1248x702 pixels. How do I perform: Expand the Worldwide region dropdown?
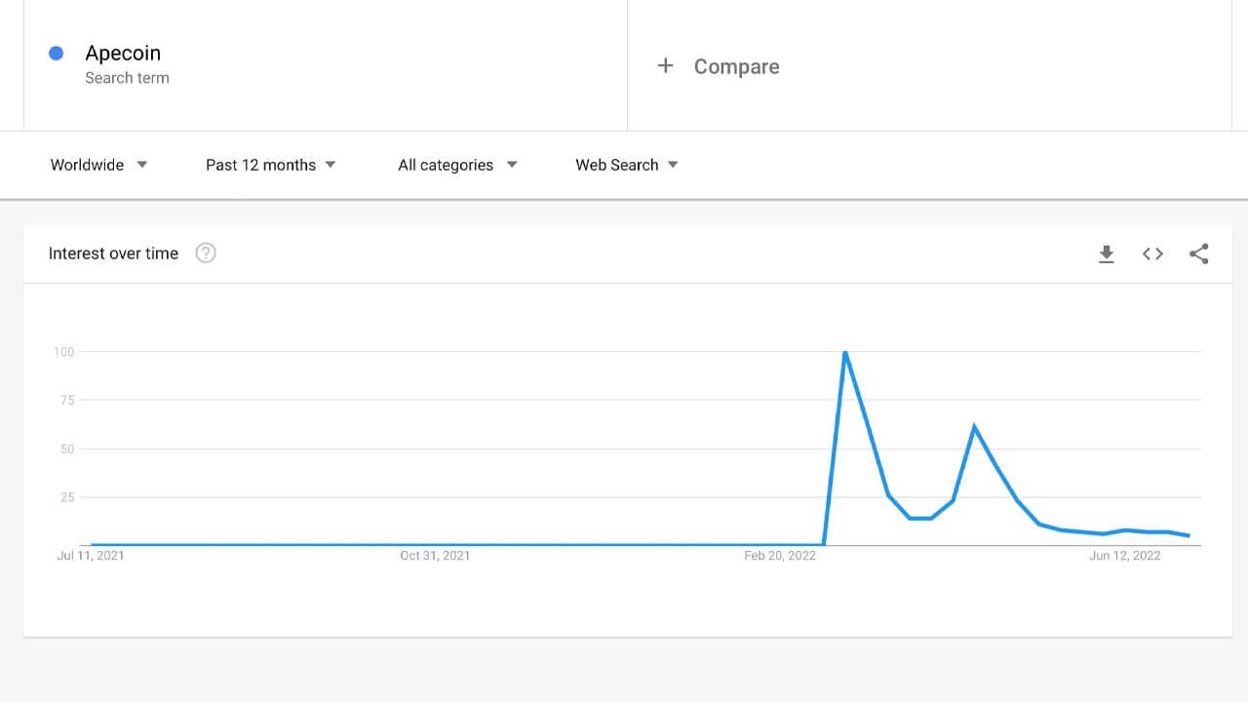(x=99, y=165)
